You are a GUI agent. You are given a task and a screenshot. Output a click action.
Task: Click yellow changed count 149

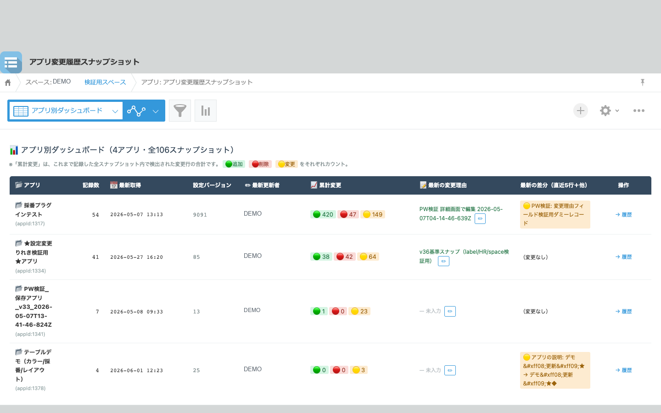(x=373, y=214)
